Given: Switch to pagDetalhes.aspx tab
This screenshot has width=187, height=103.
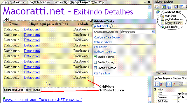Looking at the screenshot, I should point(40,2).
